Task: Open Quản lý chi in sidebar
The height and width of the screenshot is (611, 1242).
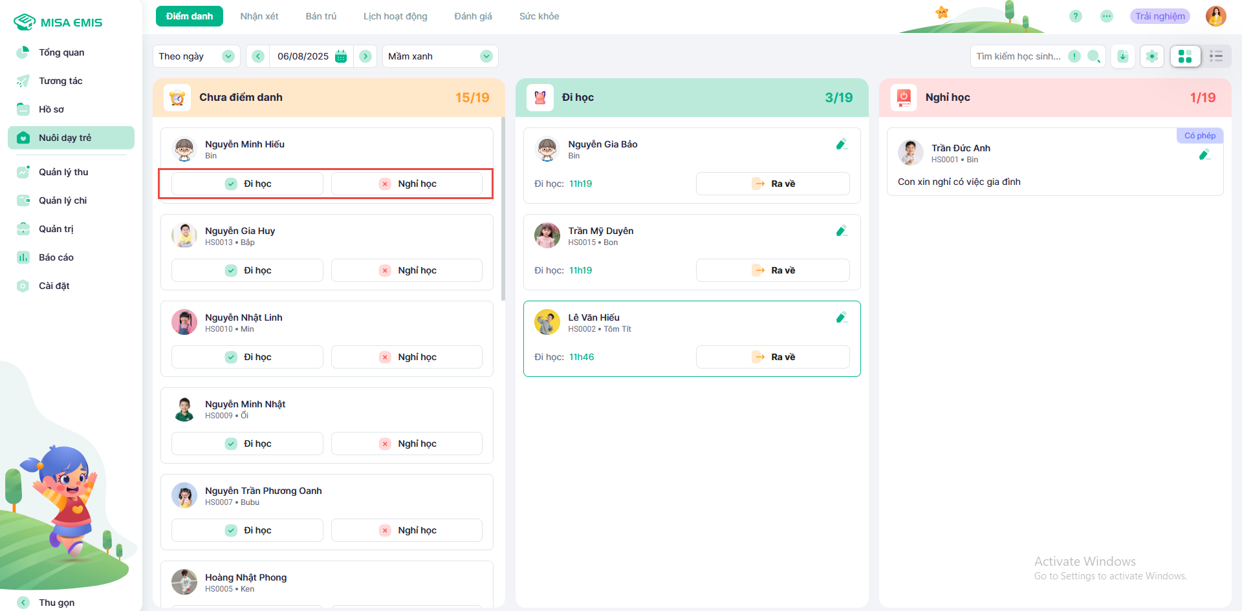Action: pyautogui.click(x=71, y=200)
